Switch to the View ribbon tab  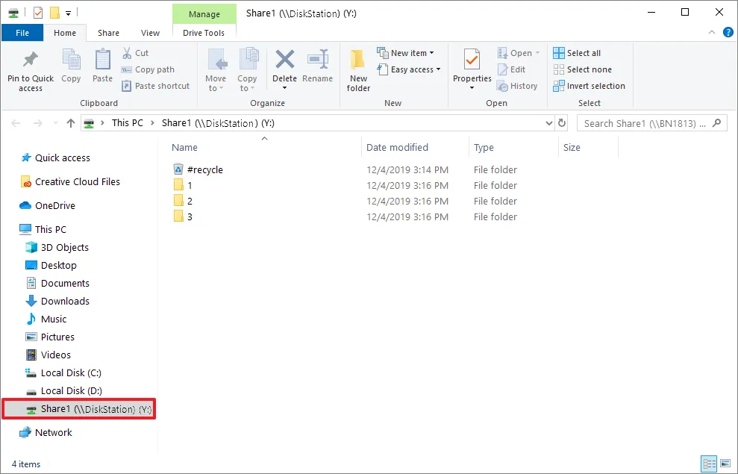151,33
